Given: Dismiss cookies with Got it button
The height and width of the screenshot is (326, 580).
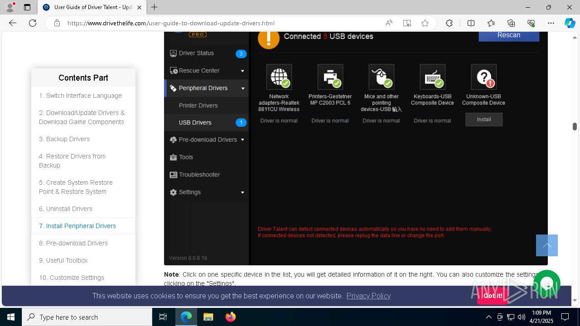Looking at the screenshot, I should tap(493, 296).
